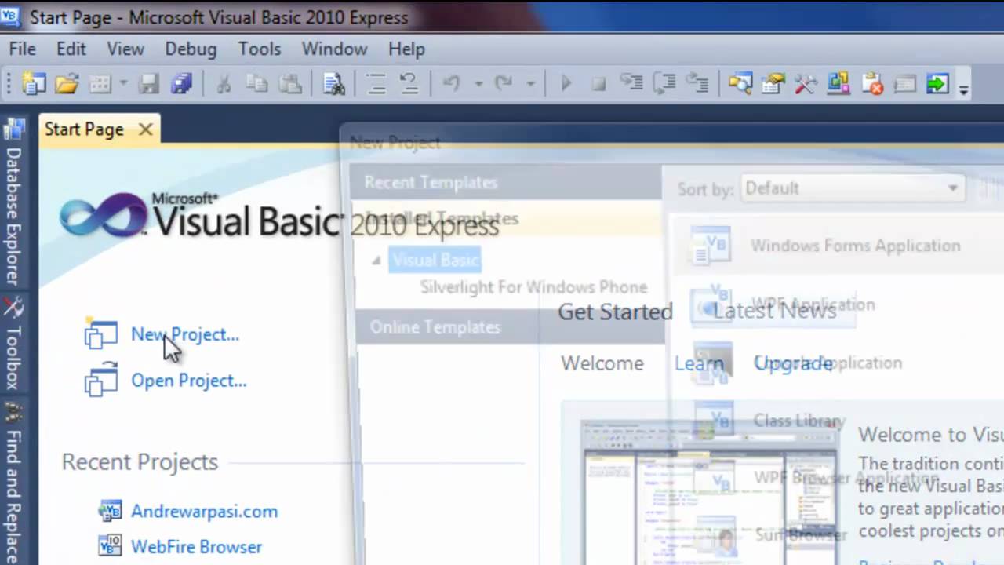Click the Start Debugging play icon

(x=566, y=83)
